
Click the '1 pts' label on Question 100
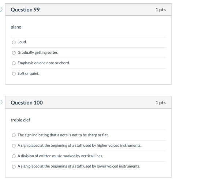(x=161, y=102)
